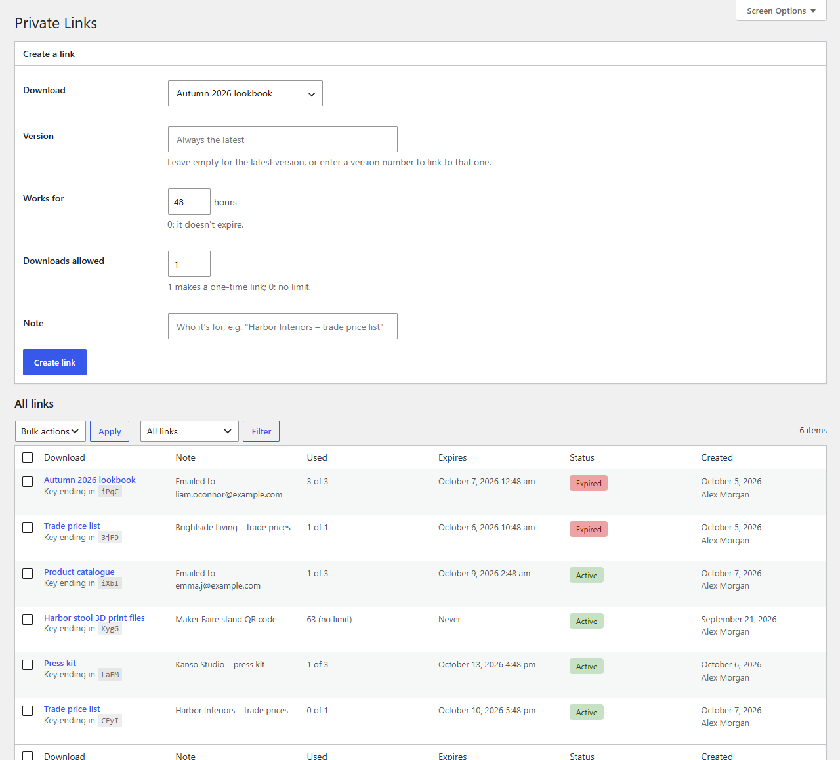Check the Harbor Interiors trade price list checkbox

28,711
